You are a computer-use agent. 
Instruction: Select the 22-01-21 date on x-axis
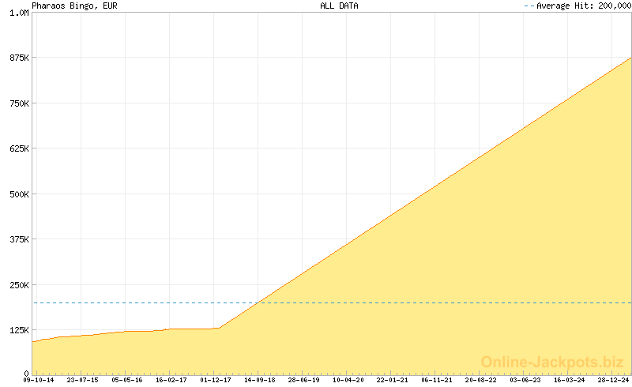pyautogui.click(x=393, y=380)
